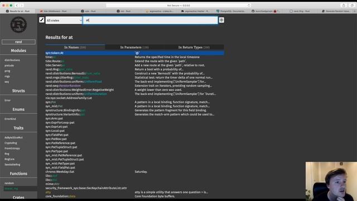The width and height of the screenshot is (357, 201).
Task: Open the Error struct link
Action: (x=7, y=100)
